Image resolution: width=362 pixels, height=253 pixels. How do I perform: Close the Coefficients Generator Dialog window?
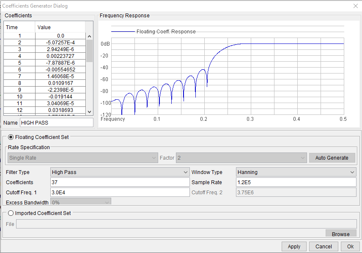[x=355, y=6]
